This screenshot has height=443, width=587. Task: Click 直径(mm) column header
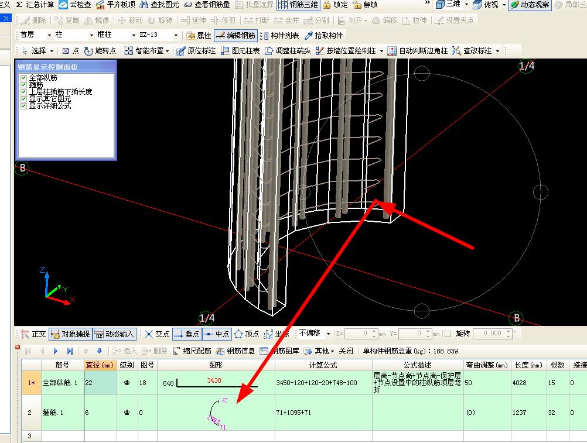(x=100, y=365)
